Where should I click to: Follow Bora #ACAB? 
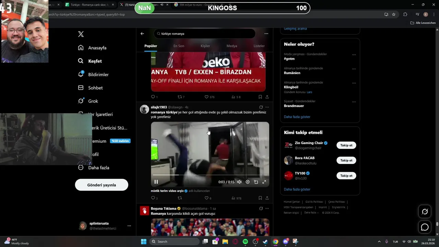(x=346, y=160)
